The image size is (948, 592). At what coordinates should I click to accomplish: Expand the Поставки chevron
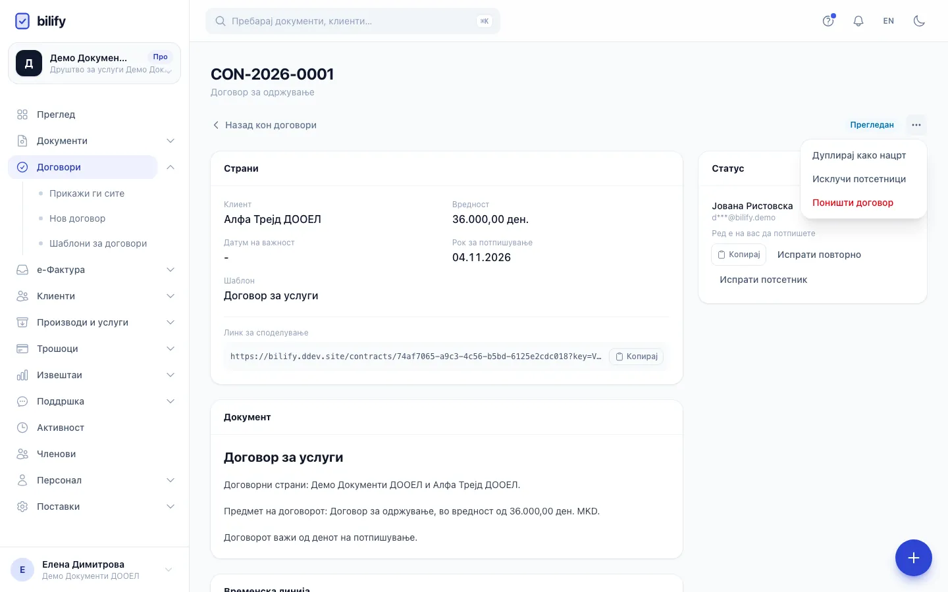171,506
